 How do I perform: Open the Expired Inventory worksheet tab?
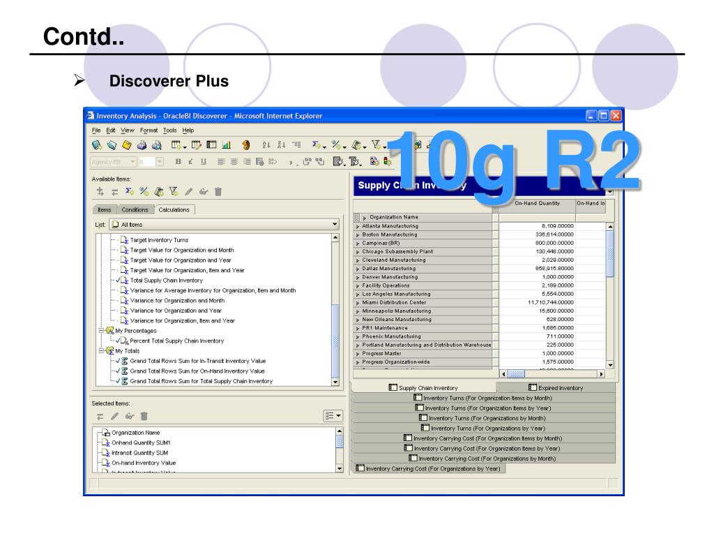tap(556, 388)
